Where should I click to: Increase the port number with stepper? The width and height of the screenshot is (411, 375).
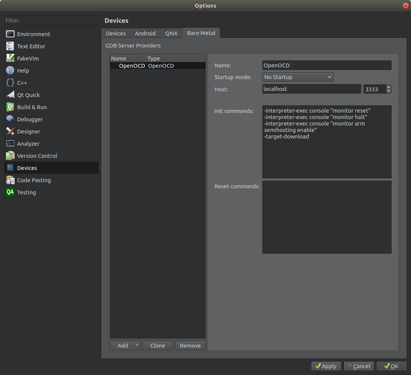coord(388,87)
